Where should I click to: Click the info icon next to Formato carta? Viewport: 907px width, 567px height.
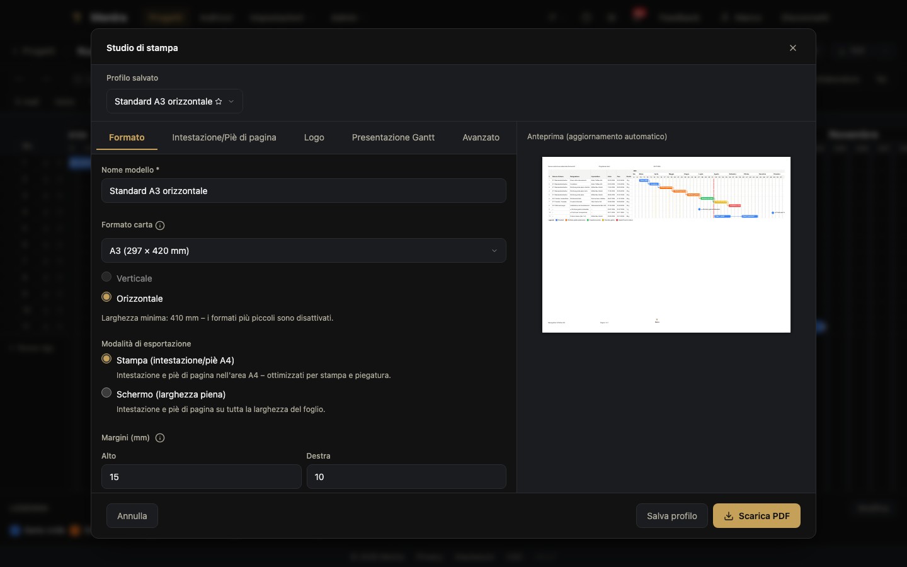tap(160, 226)
